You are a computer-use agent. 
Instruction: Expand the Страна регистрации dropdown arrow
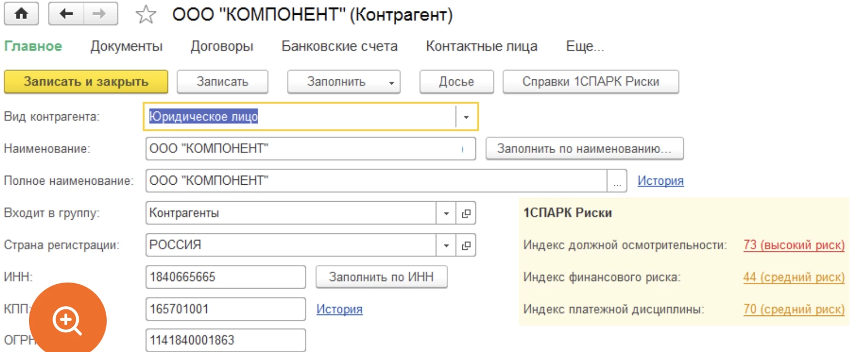click(x=446, y=245)
